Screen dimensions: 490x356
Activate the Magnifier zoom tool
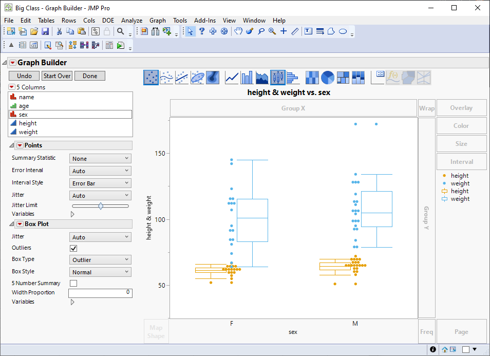(x=272, y=31)
